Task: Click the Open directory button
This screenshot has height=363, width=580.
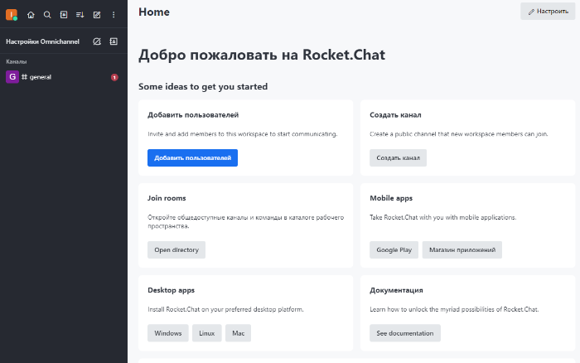Action: tap(176, 250)
